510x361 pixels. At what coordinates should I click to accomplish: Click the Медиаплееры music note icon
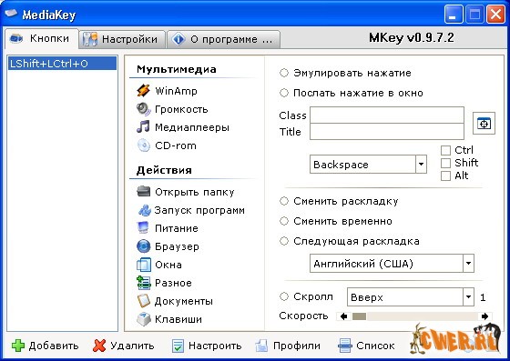point(143,127)
